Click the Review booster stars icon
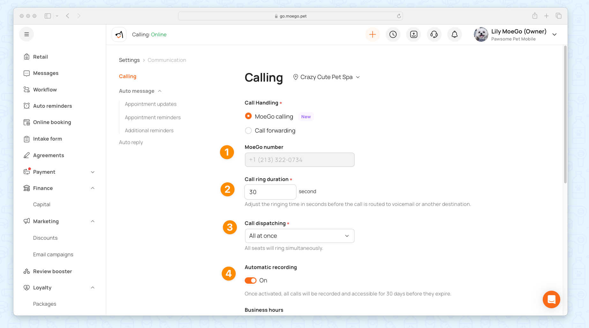The height and width of the screenshot is (328, 589). pyautogui.click(x=27, y=271)
